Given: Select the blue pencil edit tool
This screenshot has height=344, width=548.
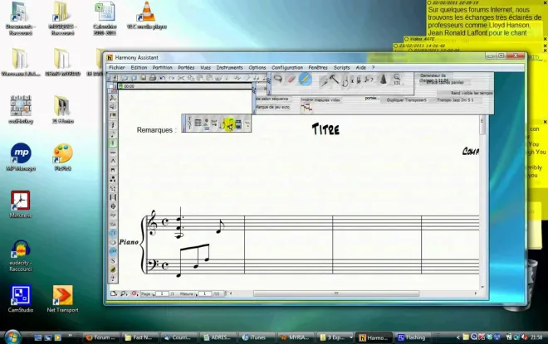Looking at the screenshot, I should click(x=305, y=80).
